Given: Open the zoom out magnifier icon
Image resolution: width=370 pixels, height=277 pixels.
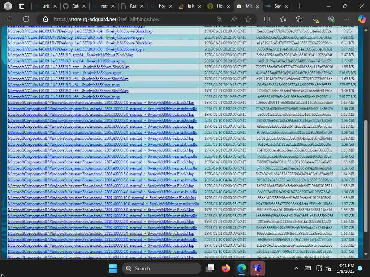Looking at the screenshot, I should point(219,19).
